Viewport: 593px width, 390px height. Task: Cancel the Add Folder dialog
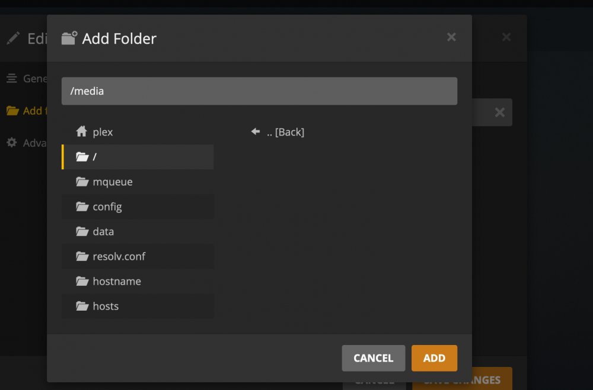coord(373,358)
